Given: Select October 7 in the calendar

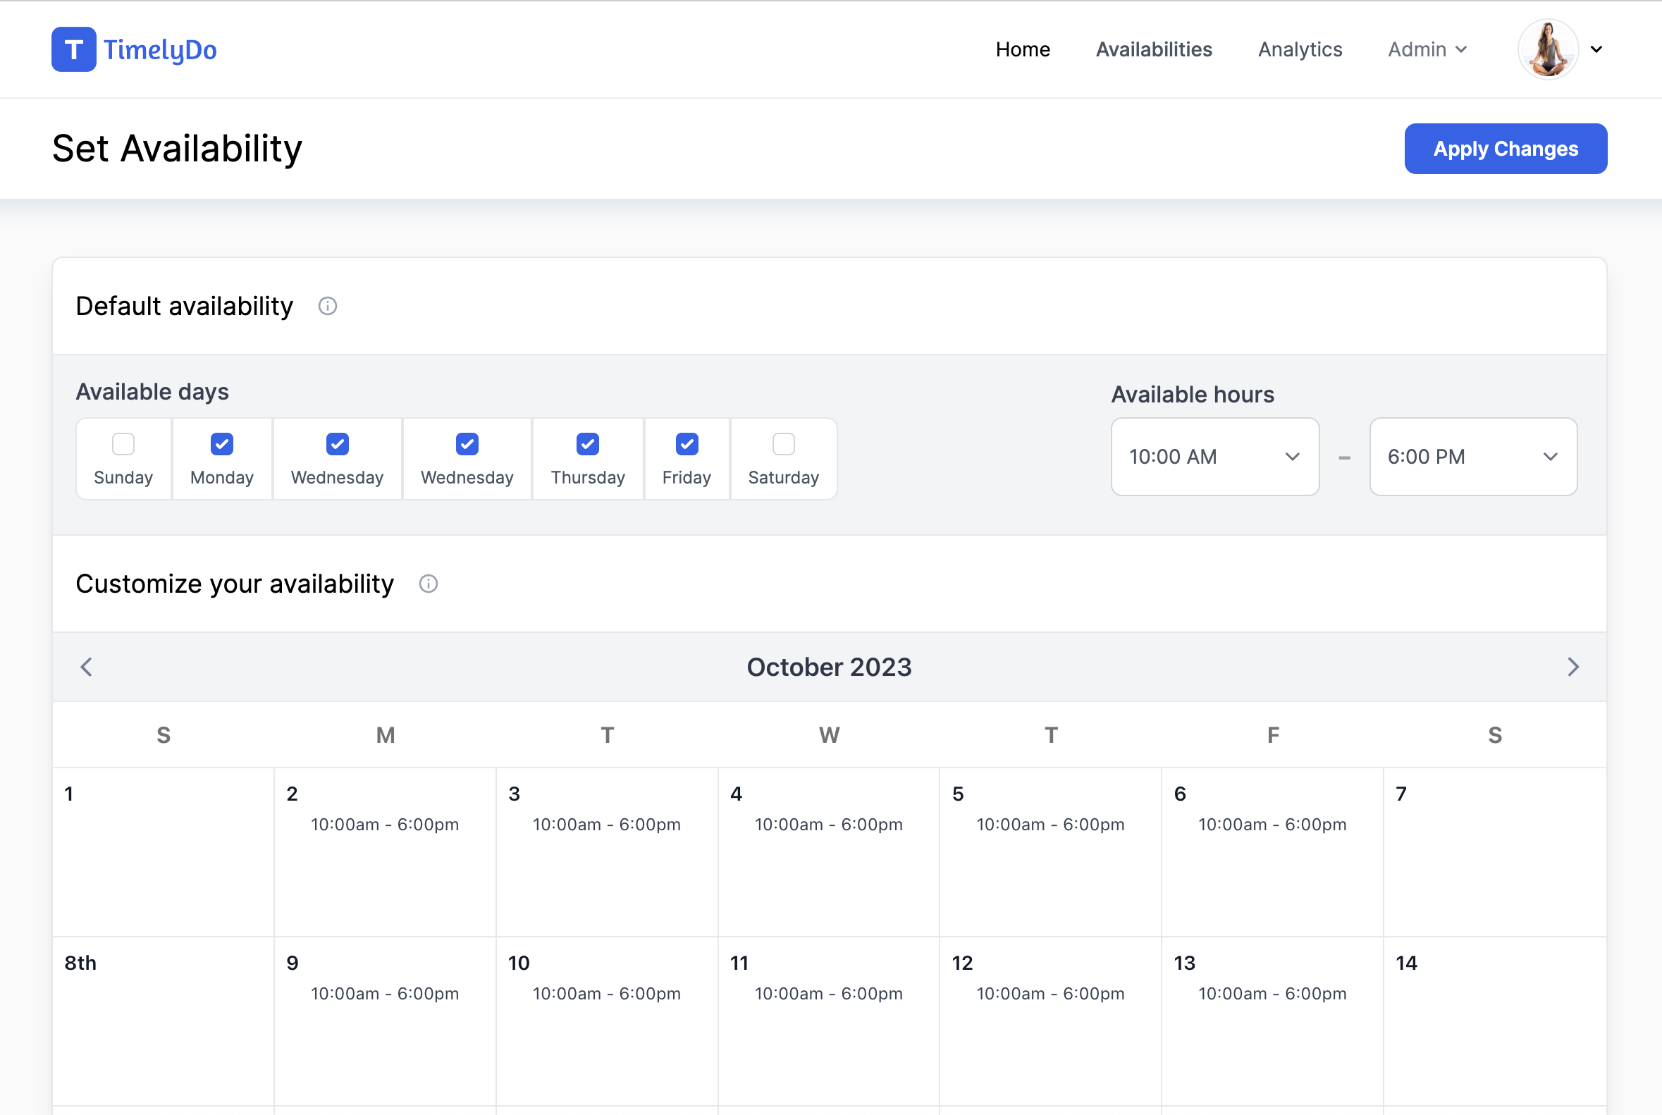Looking at the screenshot, I should coord(1495,852).
